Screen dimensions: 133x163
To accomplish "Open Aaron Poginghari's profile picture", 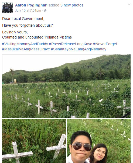I will [x=8, y=8].
